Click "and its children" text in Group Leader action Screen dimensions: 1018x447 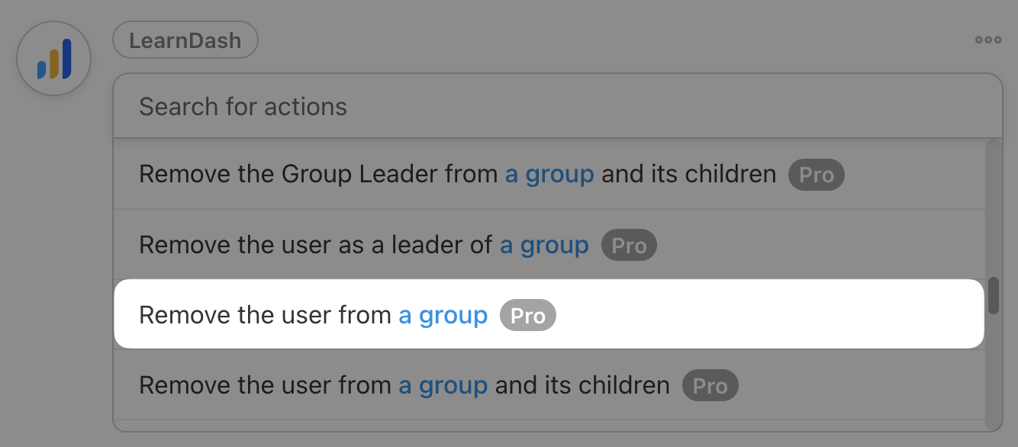point(689,175)
